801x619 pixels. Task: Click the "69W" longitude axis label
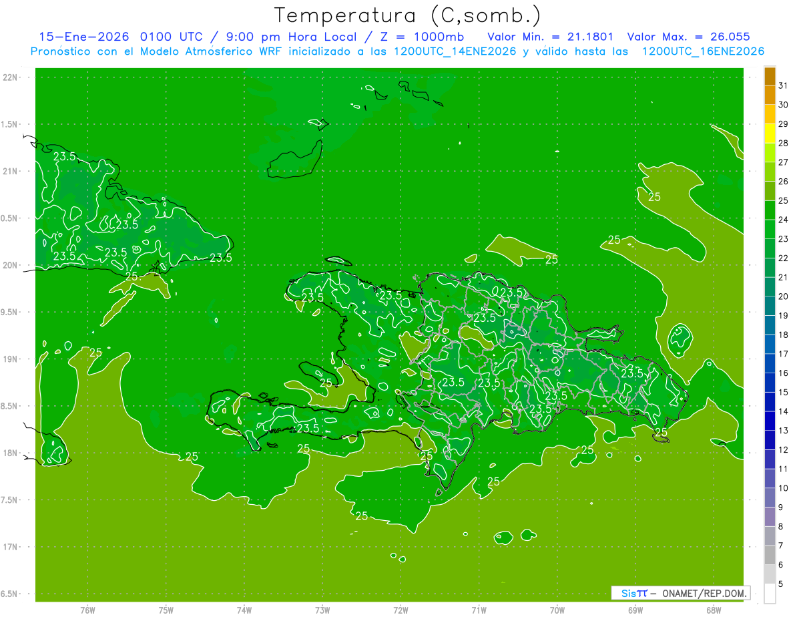pos(635,610)
